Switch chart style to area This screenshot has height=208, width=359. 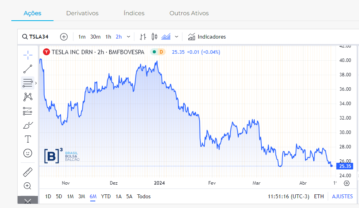click(166, 37)
